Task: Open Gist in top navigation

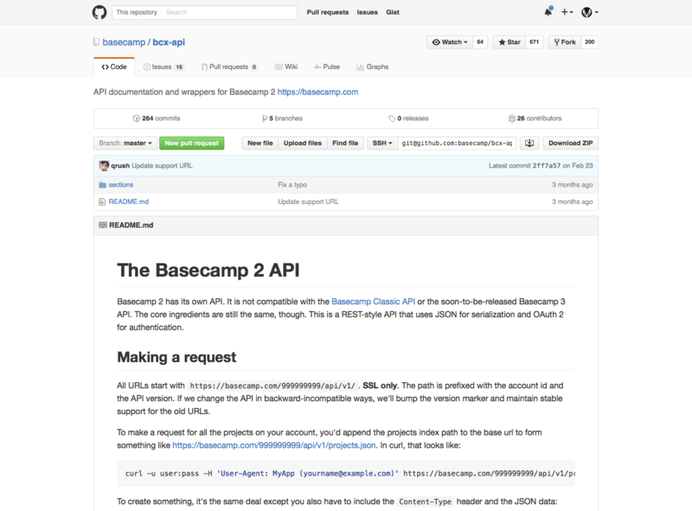Action: point(393,12)
